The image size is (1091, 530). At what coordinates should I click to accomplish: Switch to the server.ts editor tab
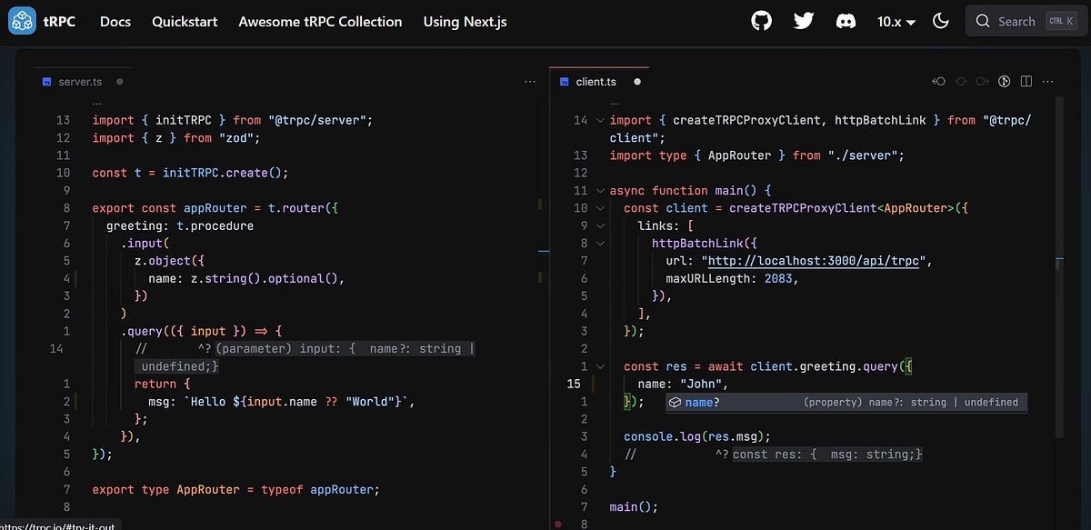80,82
